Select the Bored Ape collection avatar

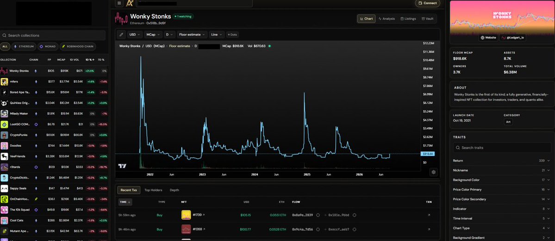[4, 93]
